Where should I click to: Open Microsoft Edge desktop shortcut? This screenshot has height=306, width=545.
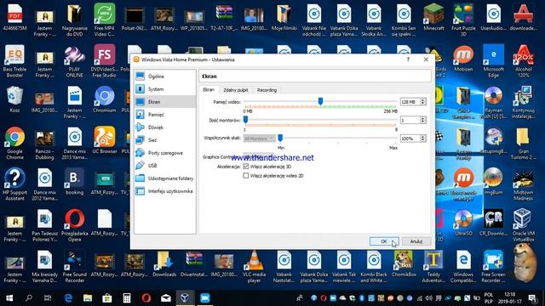tap(494, 60)
